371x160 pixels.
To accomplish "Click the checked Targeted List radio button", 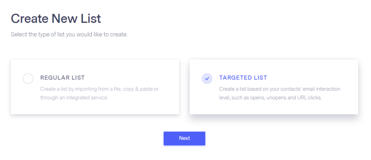I will (x=207, y=78).
